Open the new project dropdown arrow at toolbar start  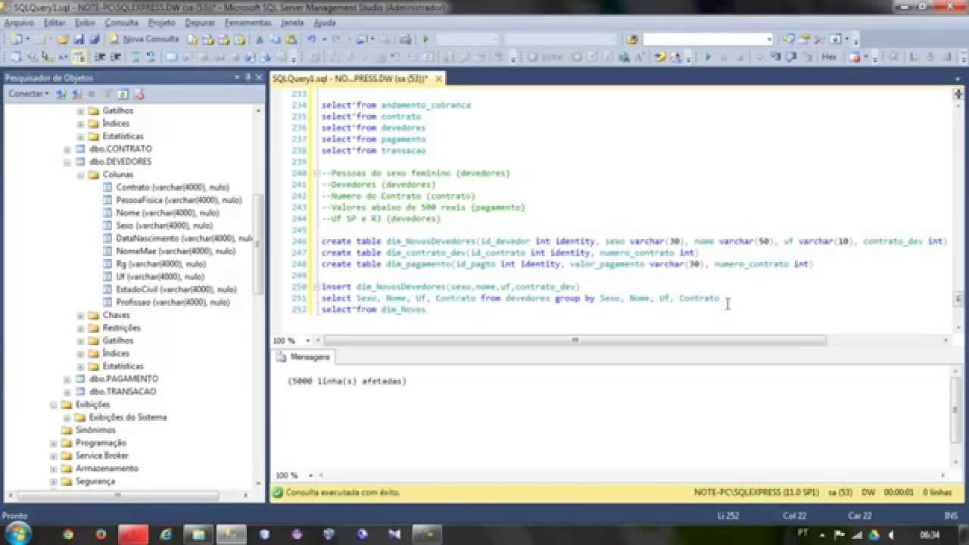[28, 39]
